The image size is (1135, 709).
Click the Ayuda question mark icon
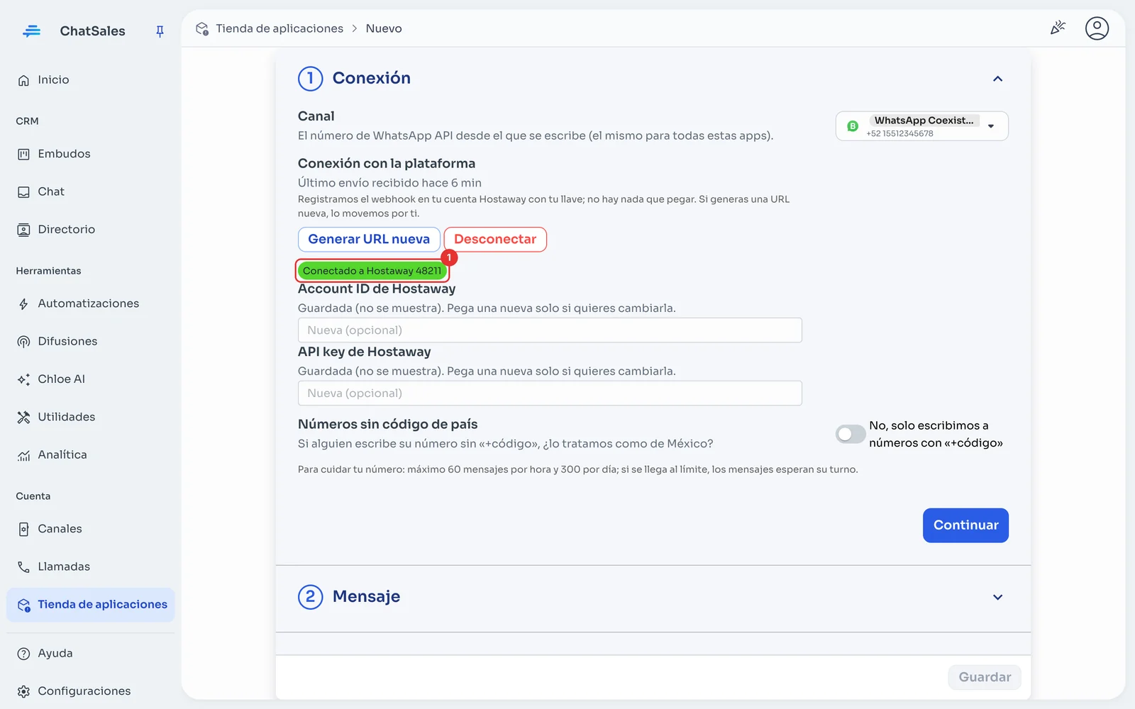click(23, 654)
